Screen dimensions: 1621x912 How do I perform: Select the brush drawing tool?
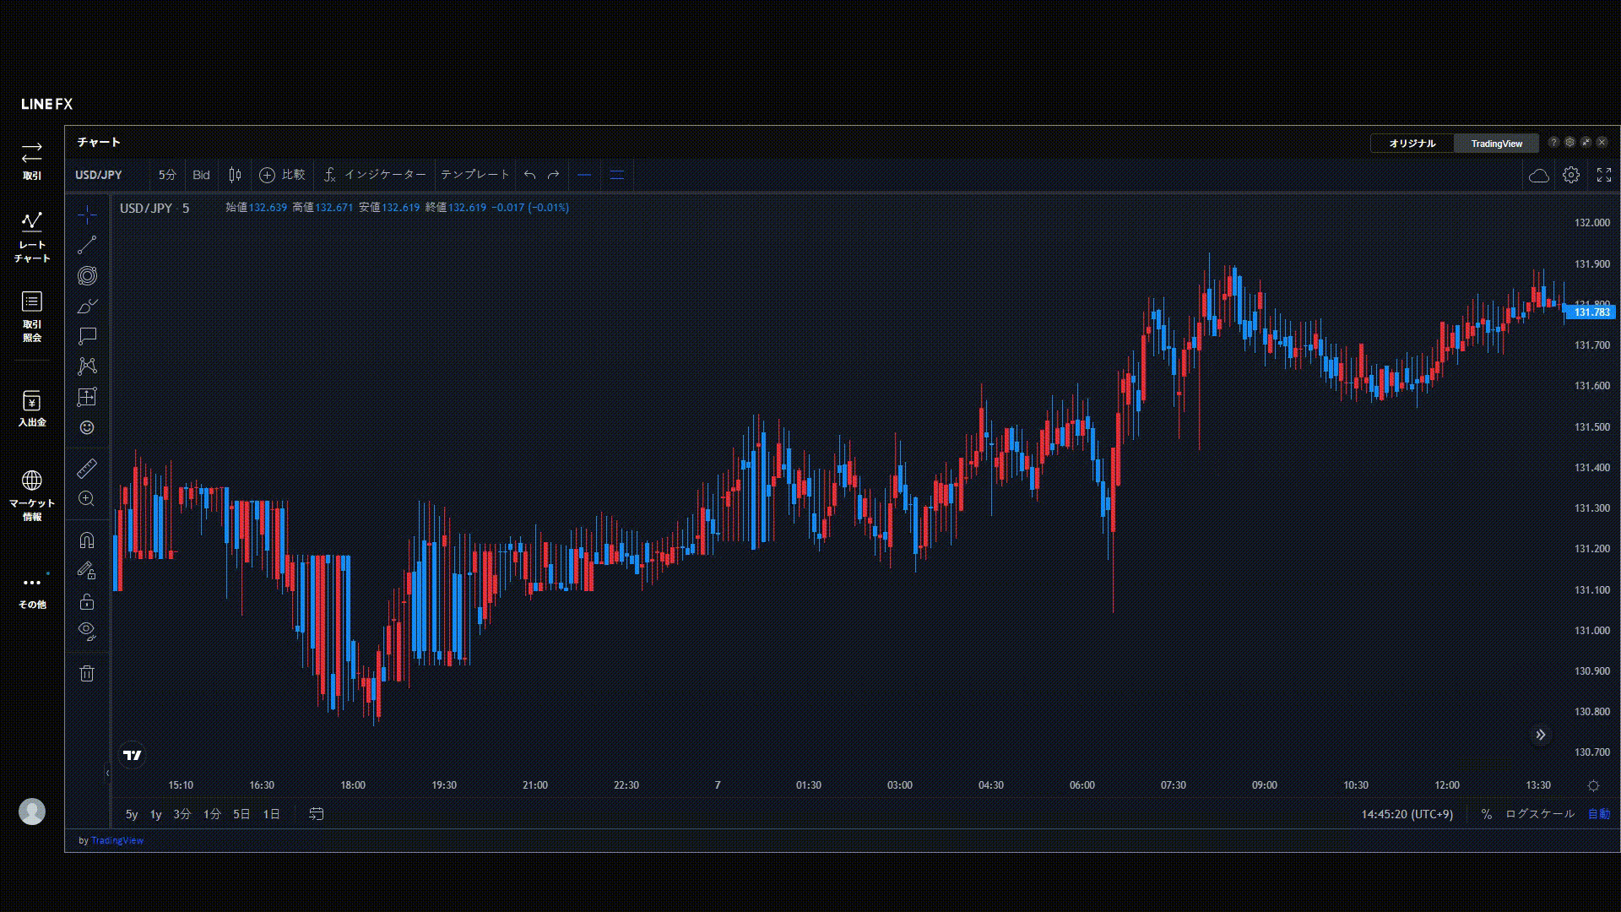click(x=87, y=307)
